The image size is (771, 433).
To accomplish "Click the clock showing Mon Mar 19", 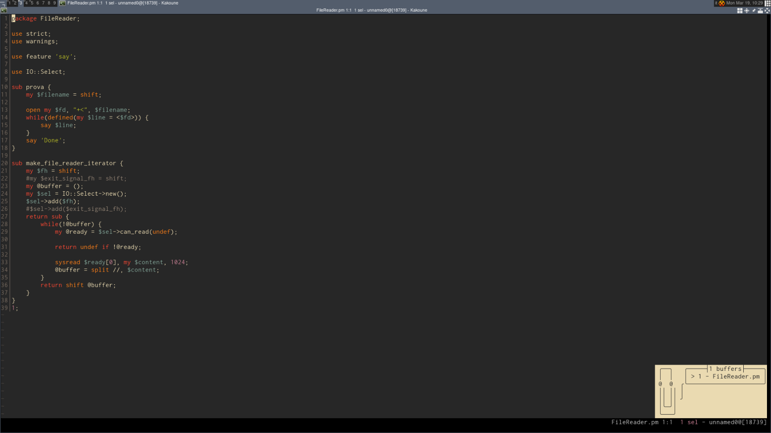I will (x=744, y=3).
